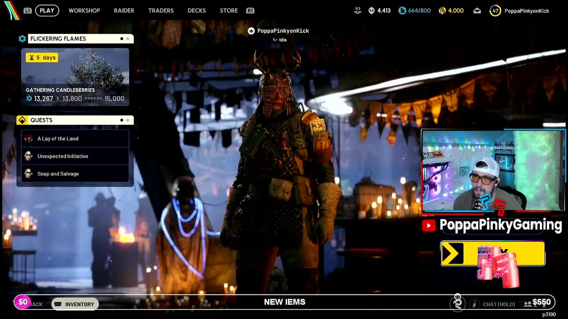Click the hourglass icon in 5 days badge

point(31,58)
